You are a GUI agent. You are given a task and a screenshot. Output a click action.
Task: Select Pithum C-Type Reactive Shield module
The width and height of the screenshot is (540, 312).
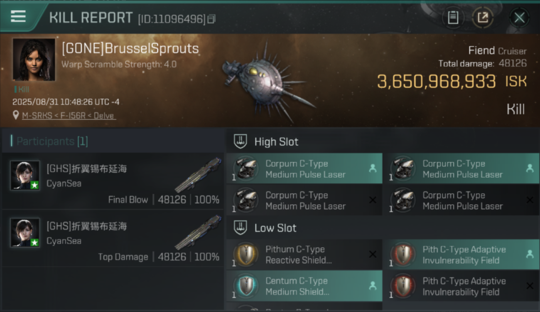(x=304, y=255)
